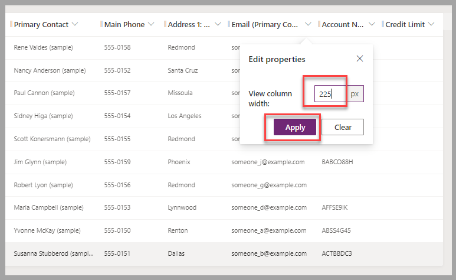Click the Primary Contact column header label

click(41, 24)
